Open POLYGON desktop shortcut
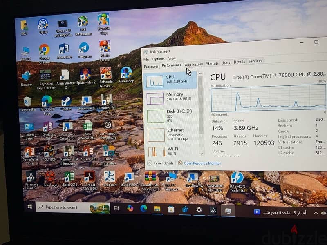327x245 pixels. click(x=49, y=154)
